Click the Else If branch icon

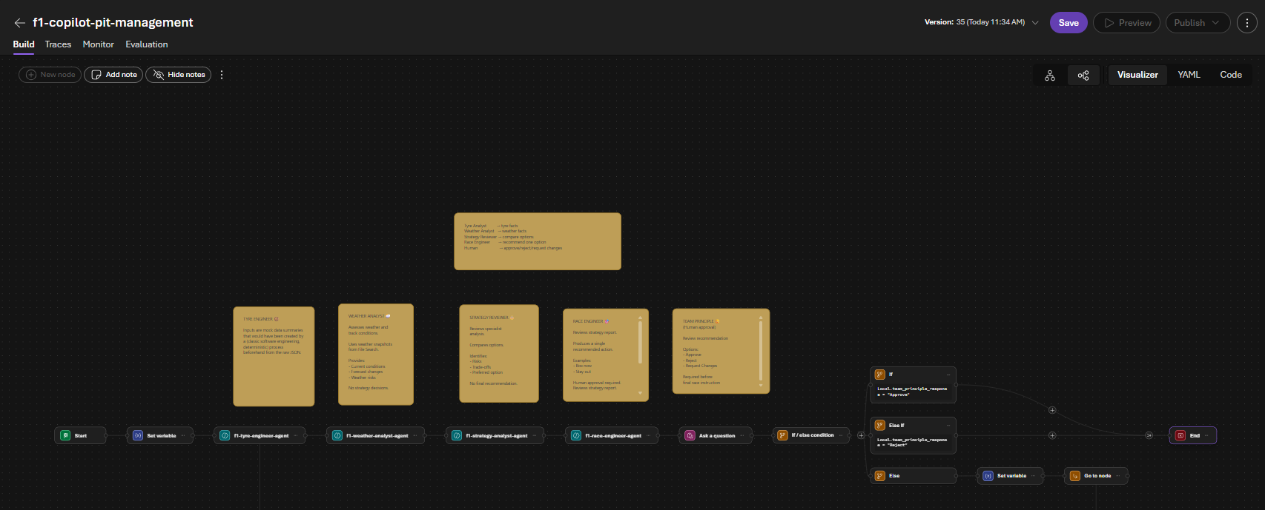click(x=880, y=425)
